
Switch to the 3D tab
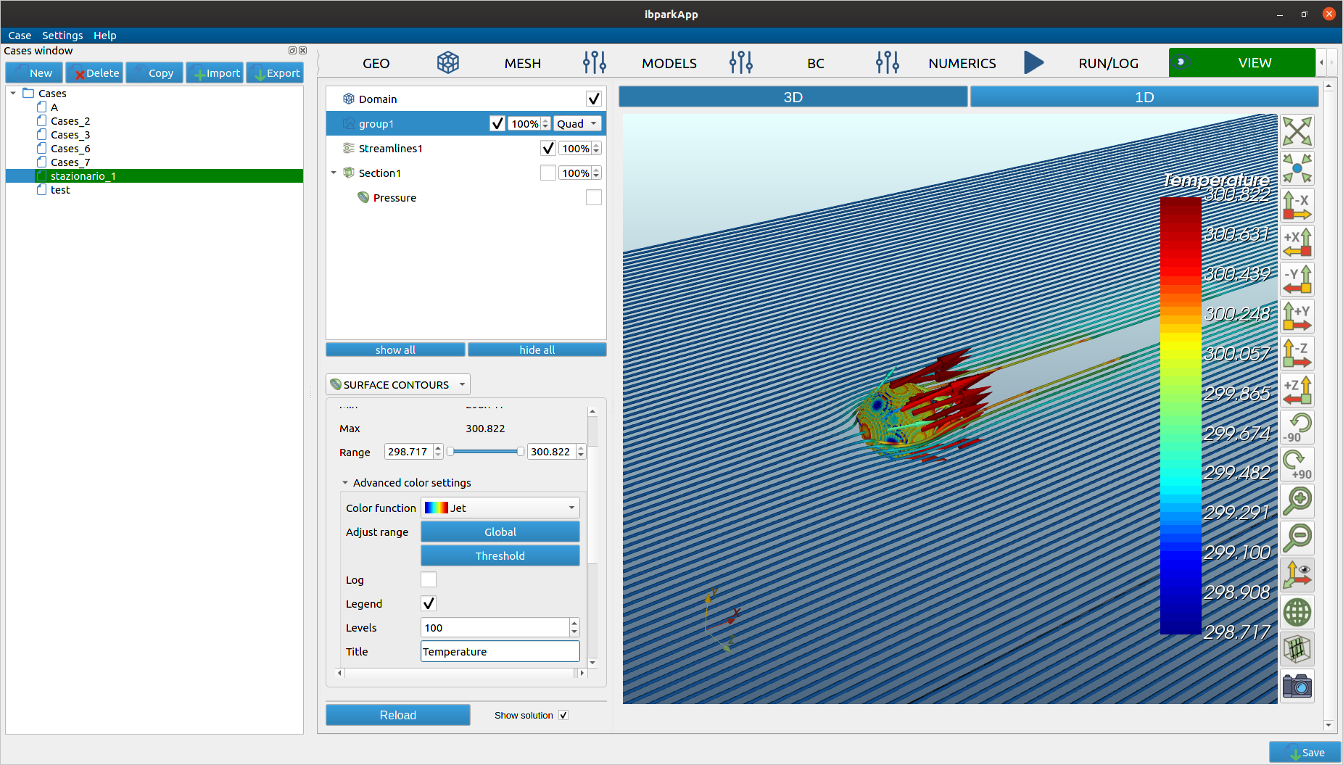pos(793,97)
